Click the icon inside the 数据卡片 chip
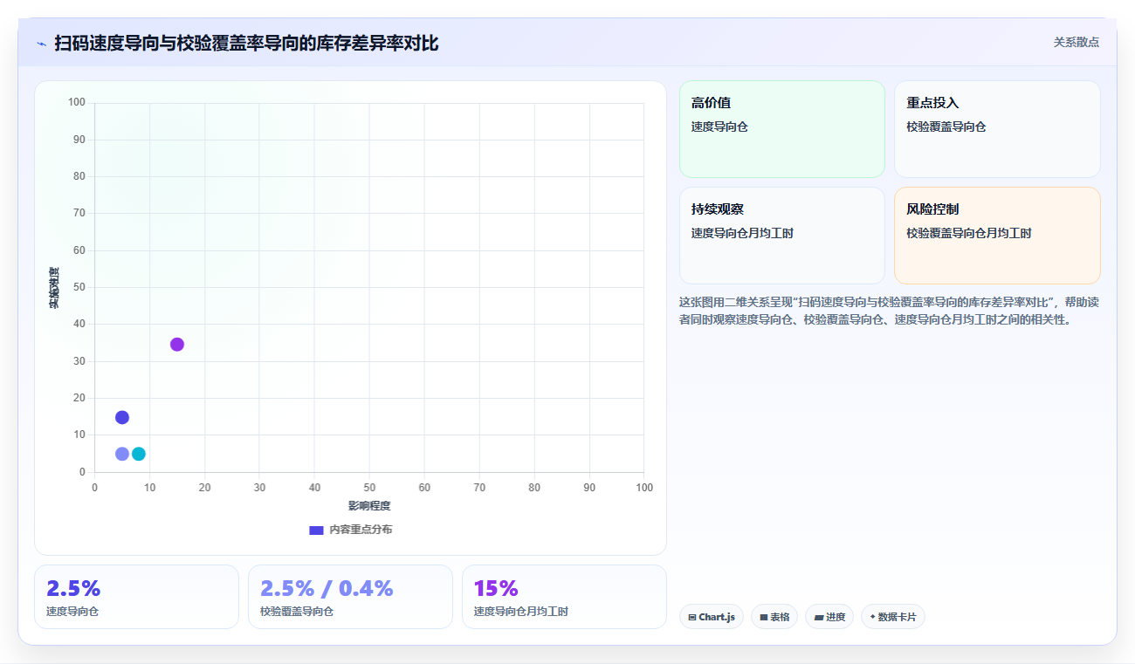1135x664 pixels. pyautogui.click(x=872, y=617)
